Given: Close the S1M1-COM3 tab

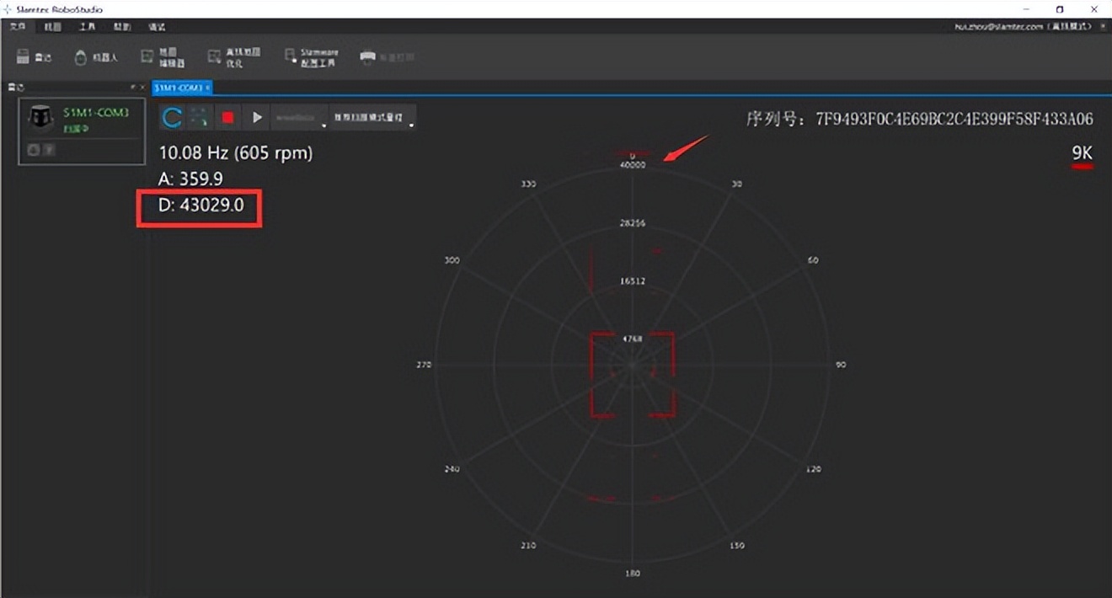Looking at the screenshot, I should click(208, 88).
